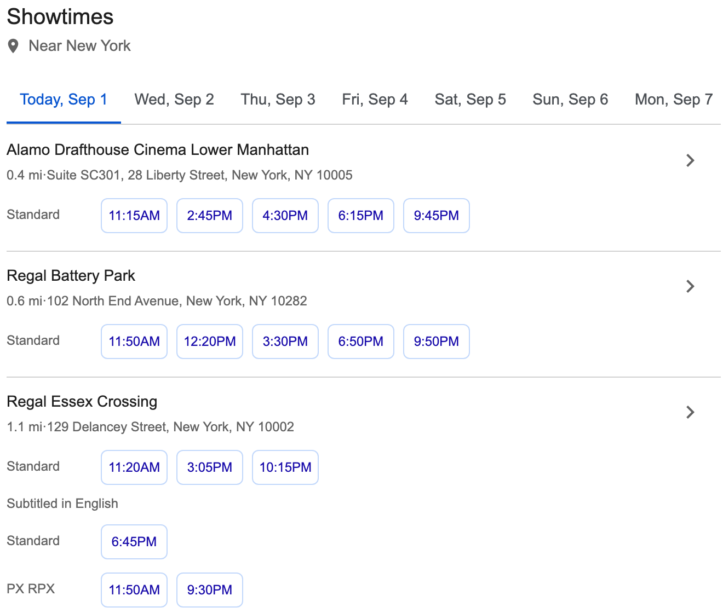Open Alamo Drafthouse Cinema Lower Manhattan title

tap(158, 150)
